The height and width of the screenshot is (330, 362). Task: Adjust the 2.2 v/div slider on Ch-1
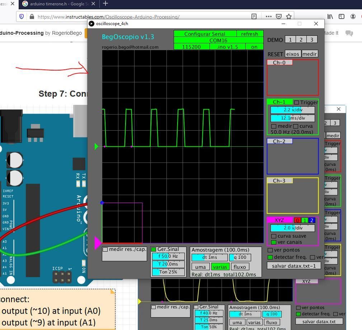click(292, 110)
